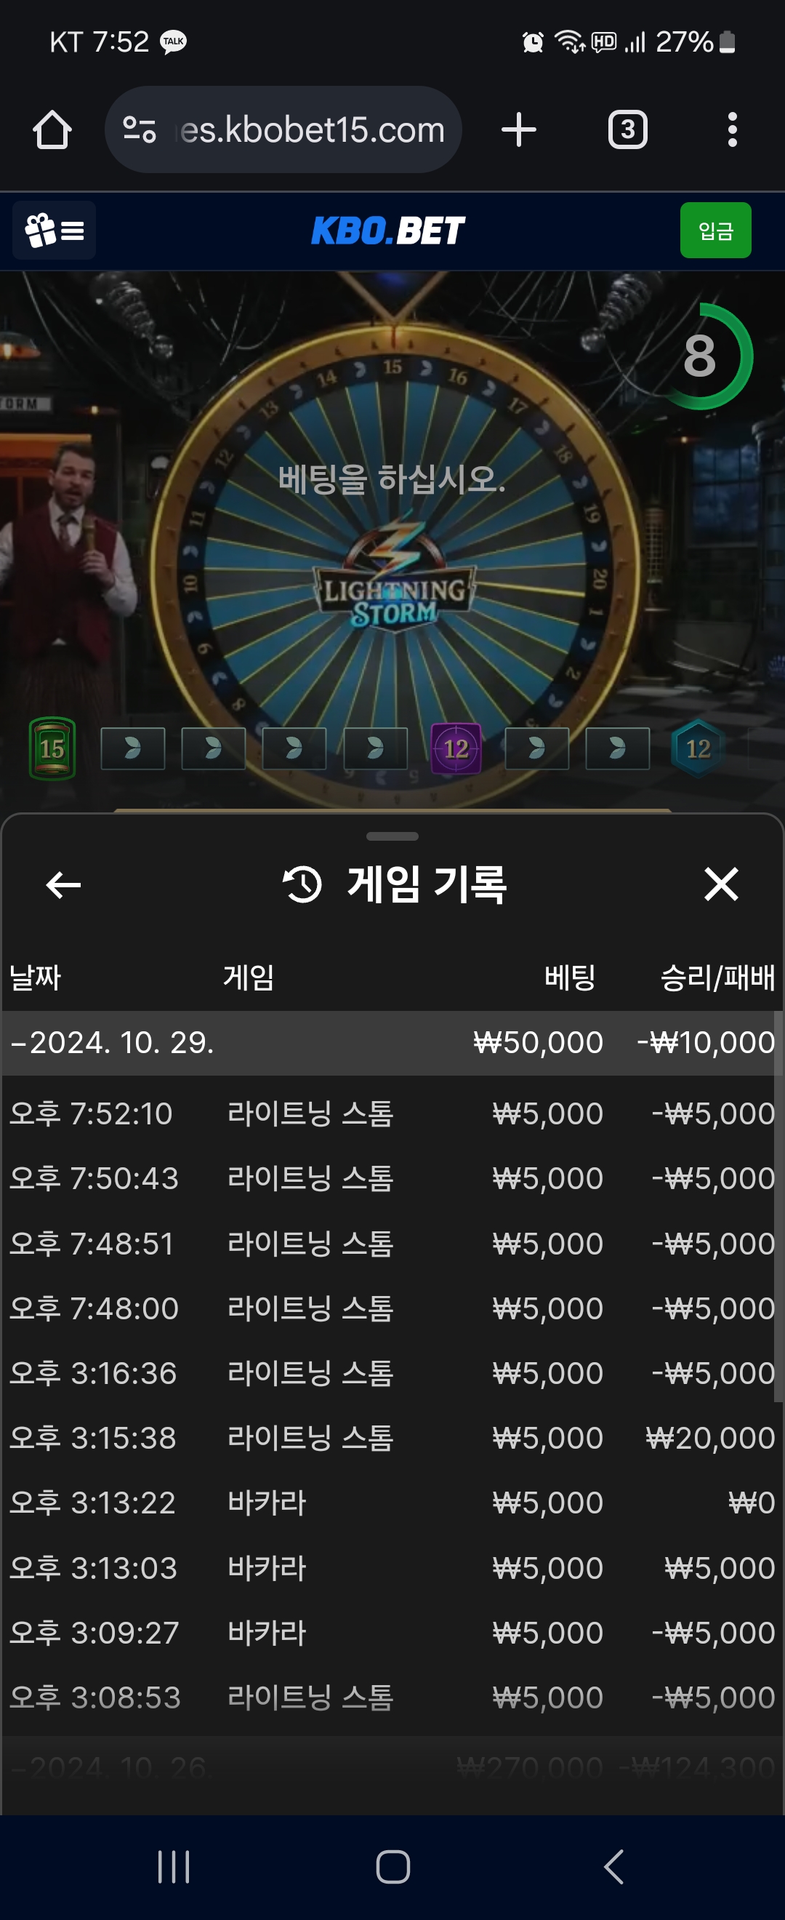Go back with the left arrow in 게임 기록
The image size is (785, 1920).
(x=63, y=884)
